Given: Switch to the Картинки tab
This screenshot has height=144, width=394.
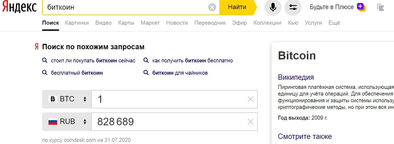Looking at the screenshot, I should pyautogui.click(x=77, y=23).
